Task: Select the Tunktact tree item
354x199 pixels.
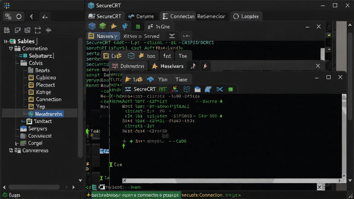Action: click(43, 121)
